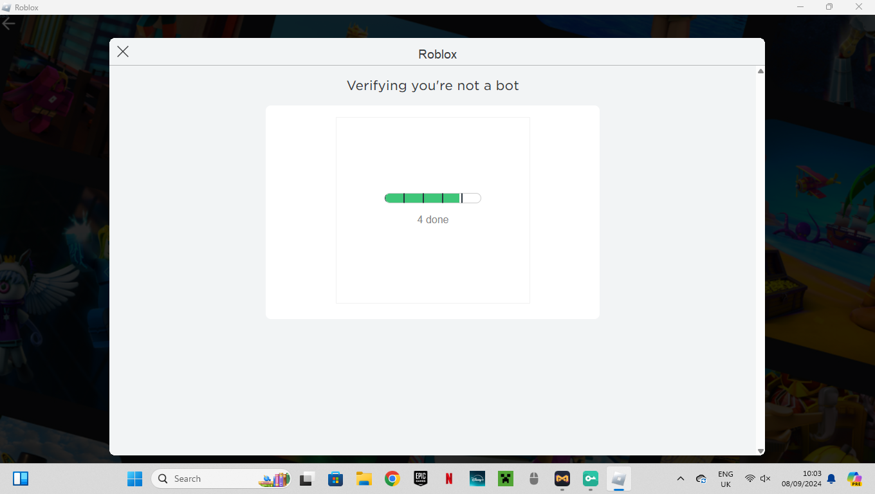
Task: Click the dialog scrollbar down arrow
Action: [760, 452]
